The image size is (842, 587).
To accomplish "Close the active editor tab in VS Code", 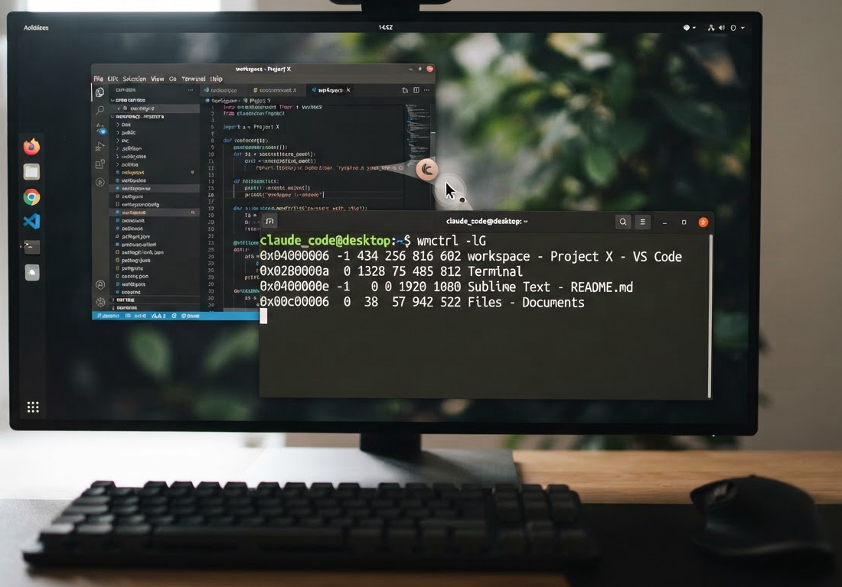I will (x=348, y=89).
